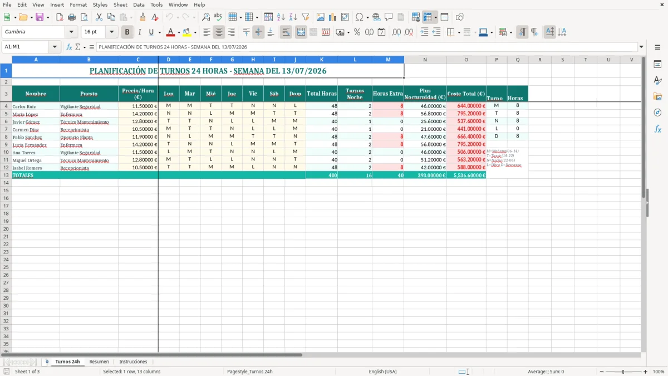Screen dimensions: 668x376
Task: Toggle AutoFilter
Action: tap(306, 17)
